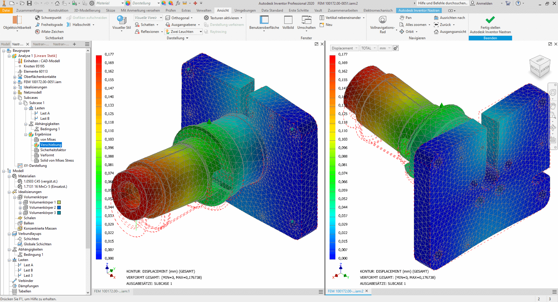Viewport: 558px width, 302px height.
Task: Open the Prüfen ribbon tab
Action: point(171,10)
